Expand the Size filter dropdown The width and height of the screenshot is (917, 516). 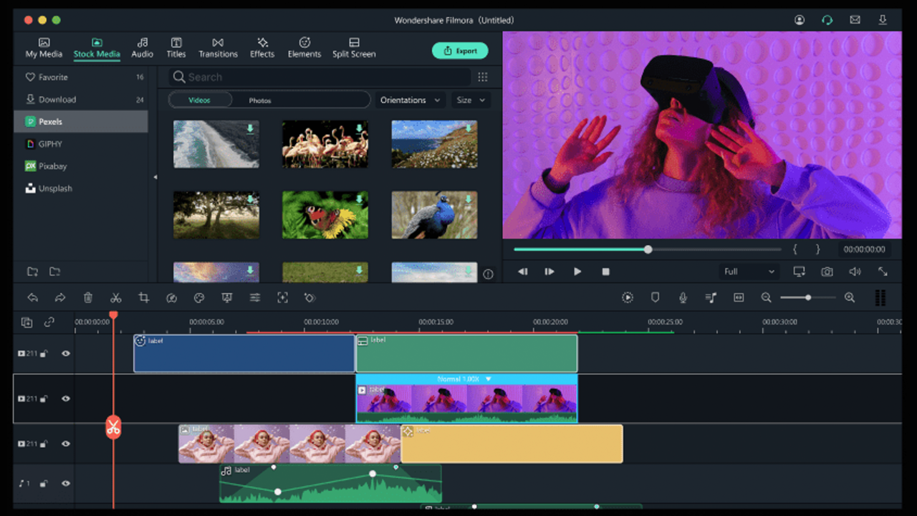pos(471,100)
